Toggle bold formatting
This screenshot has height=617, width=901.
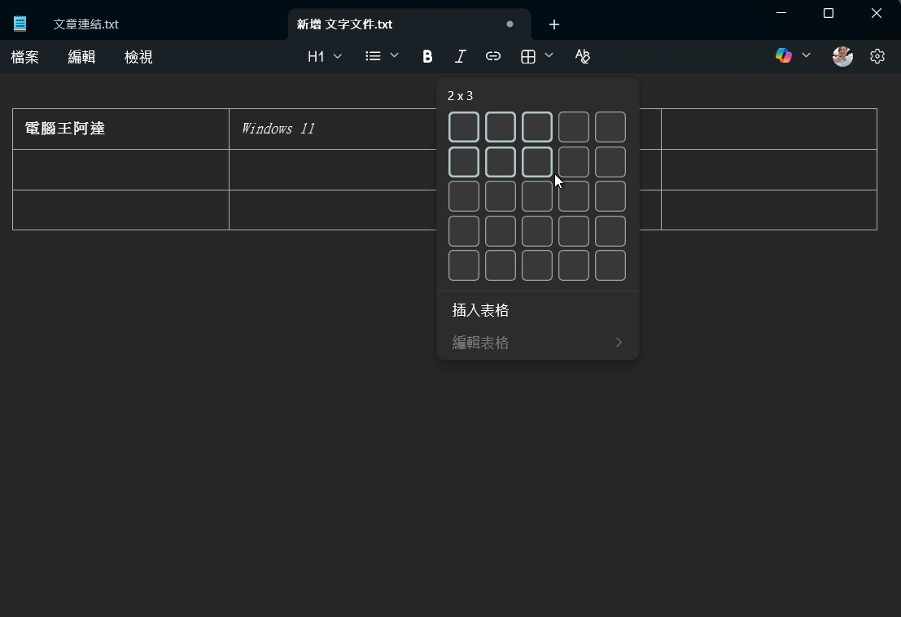coord(427,56)
